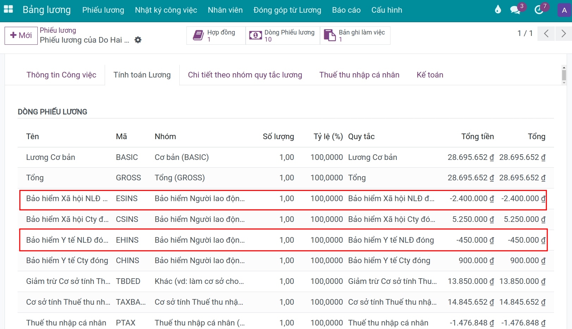This screenshot has height=329, width=572.
Task: Click the Thuế thu nhập cá nhân row PTAX cell
Action: [125, 323]
